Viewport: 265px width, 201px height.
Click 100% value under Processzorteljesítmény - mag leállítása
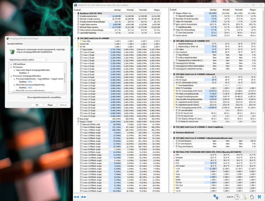click(x=30, y=82)
